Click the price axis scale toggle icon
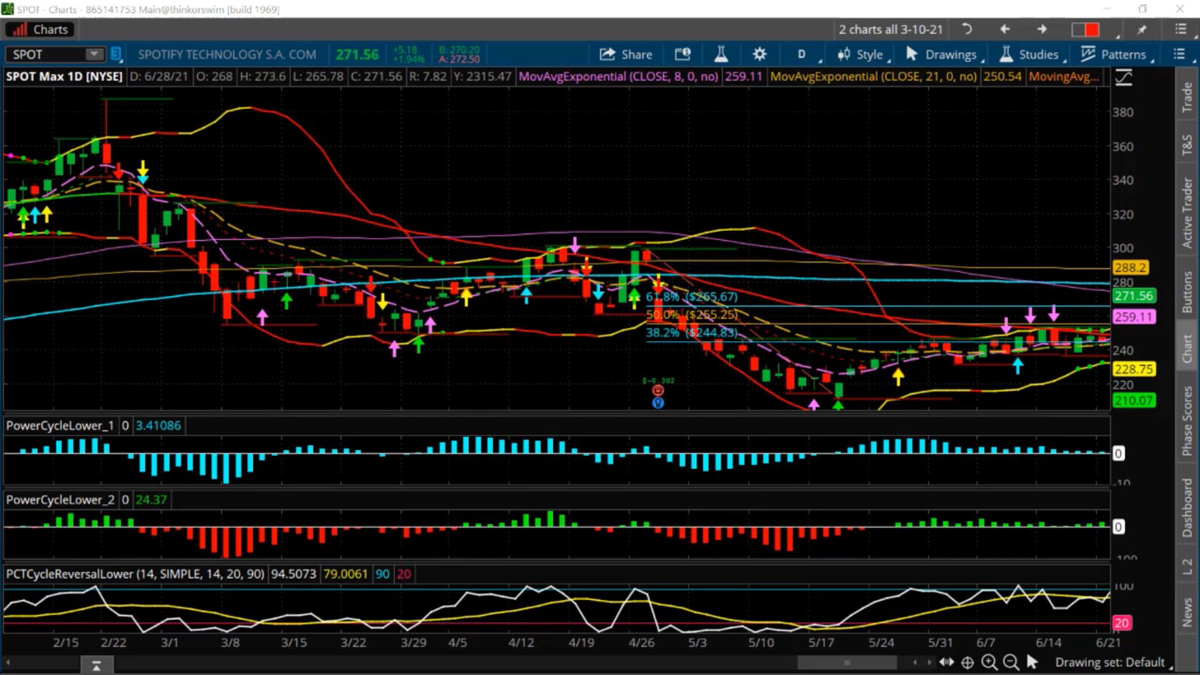1200x675 pixels. [x=1124, y=77]
